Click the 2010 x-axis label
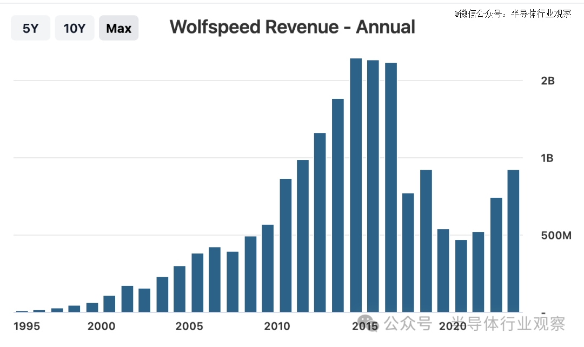584x347 pixels. point(277,326)
